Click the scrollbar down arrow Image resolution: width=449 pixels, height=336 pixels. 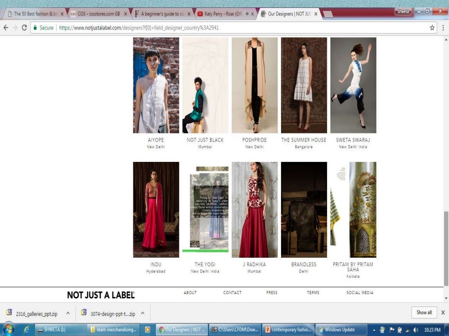446,298
